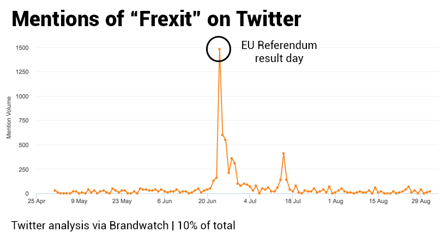Click the circled peak data point

point(219,49)
